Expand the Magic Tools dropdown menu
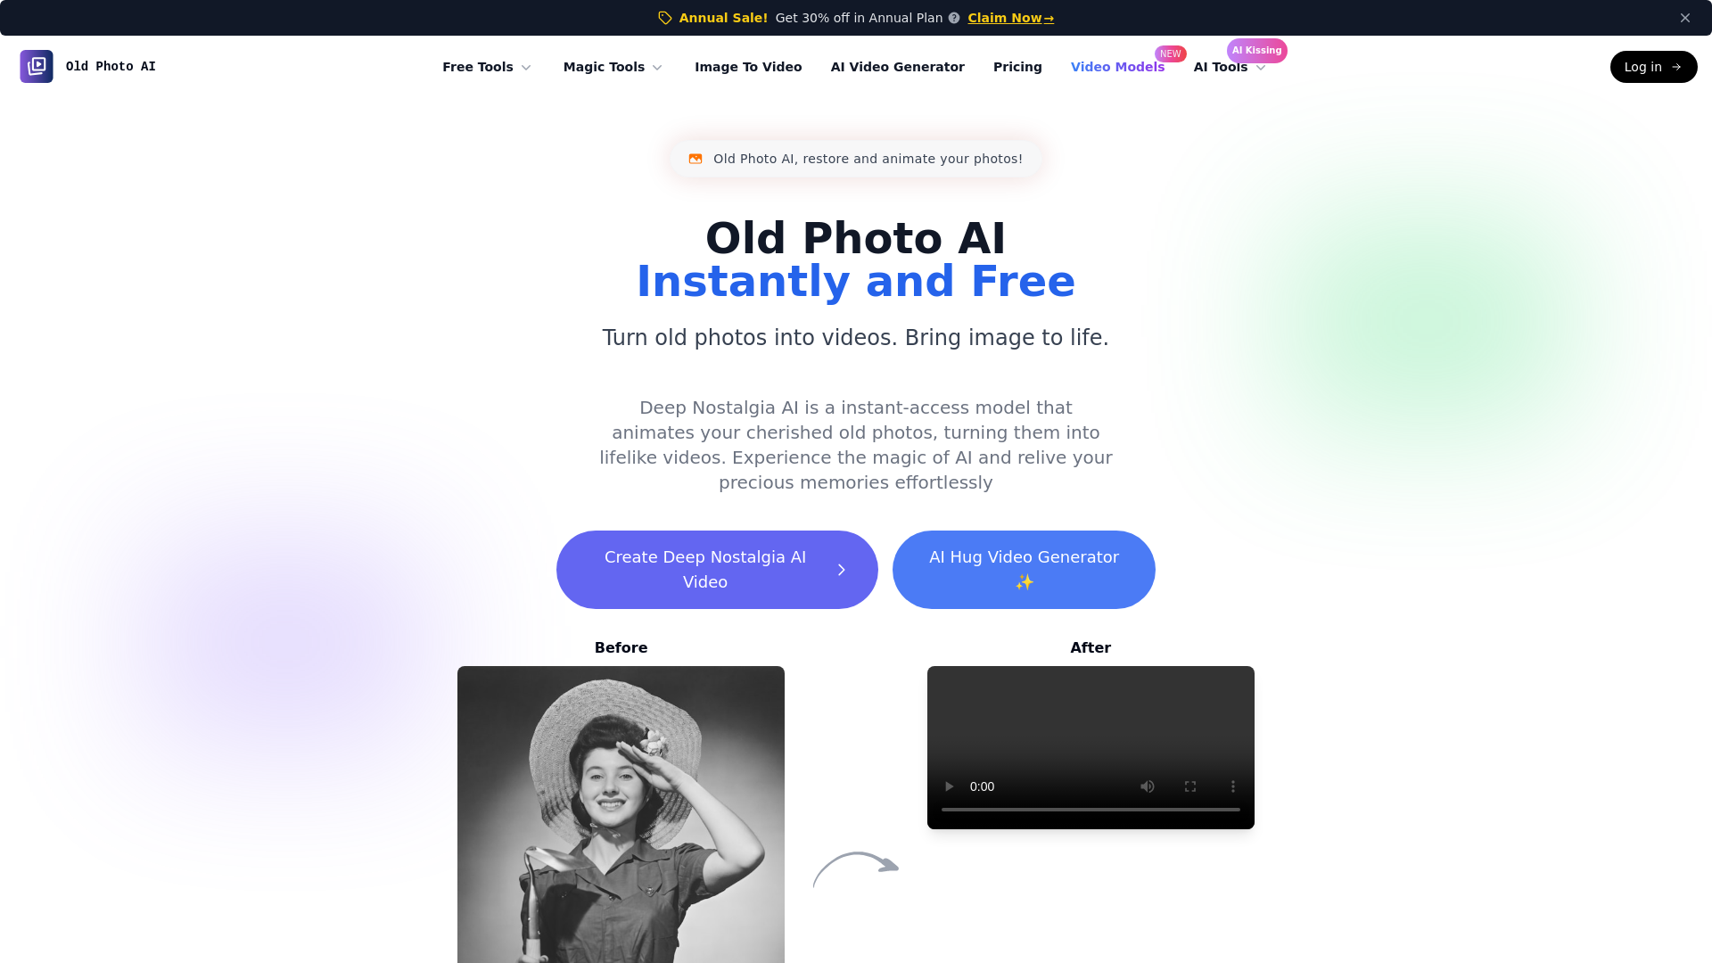Screen dimensions: 1712x963 pos(613,66)
